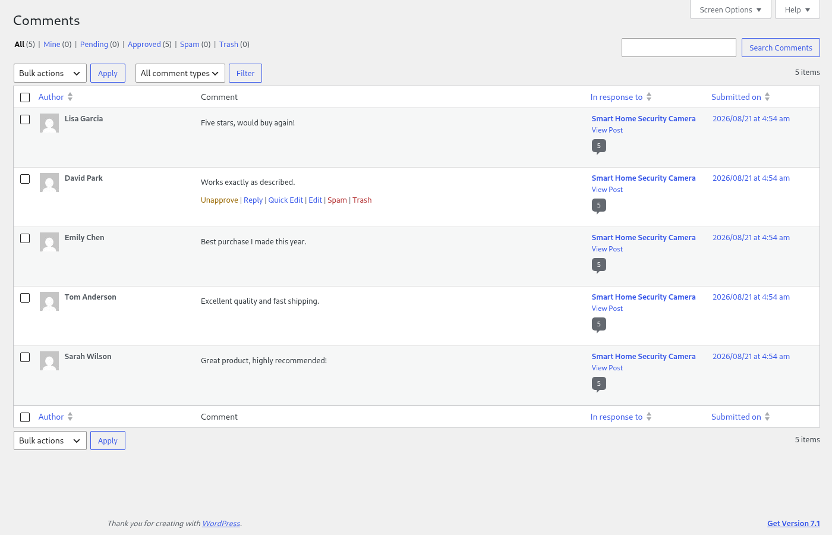
Task: Tick Sarah Wilson's comment checkbox
Action: (x=25, y=357)
